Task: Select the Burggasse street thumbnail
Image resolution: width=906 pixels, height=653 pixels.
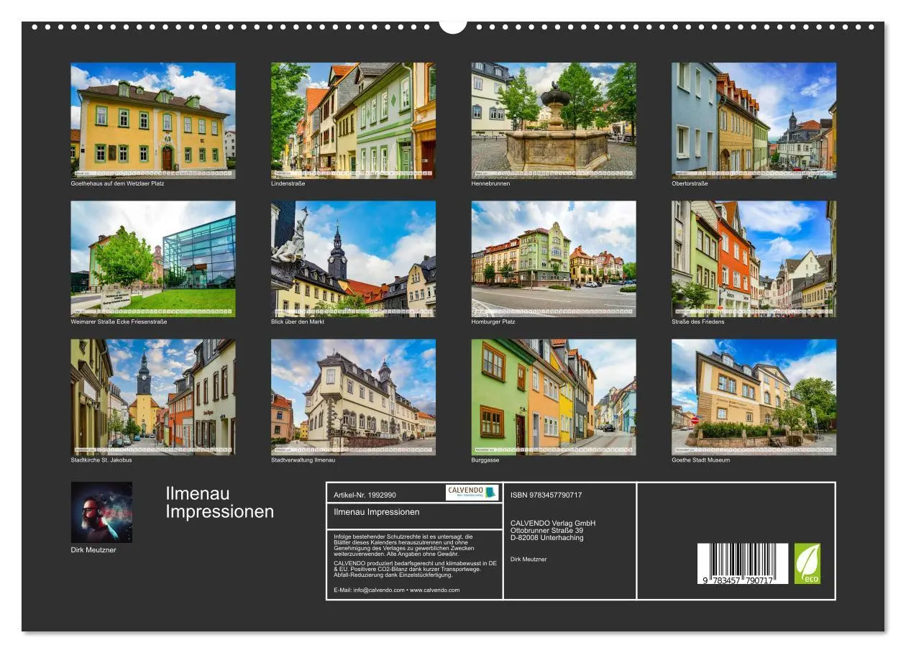Action: point(554,397)
